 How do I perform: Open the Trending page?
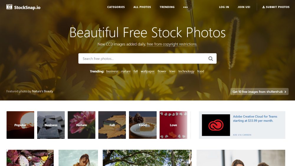167,7
